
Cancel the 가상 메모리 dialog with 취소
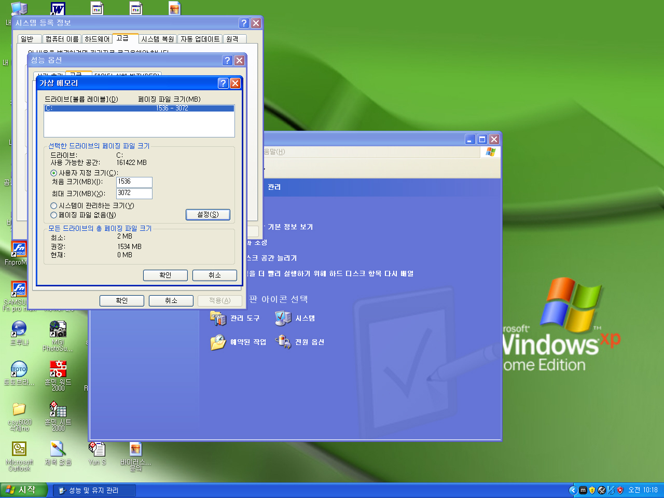(215, 275)
